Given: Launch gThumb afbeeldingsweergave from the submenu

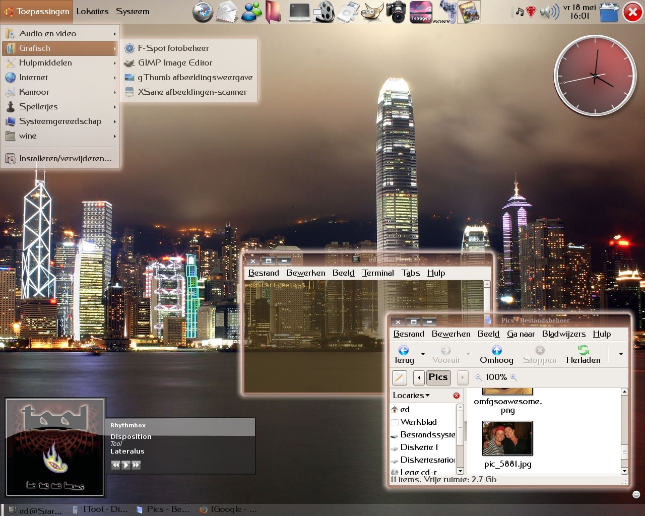Looking at the screenshot, I should click(x=188, y=77).
